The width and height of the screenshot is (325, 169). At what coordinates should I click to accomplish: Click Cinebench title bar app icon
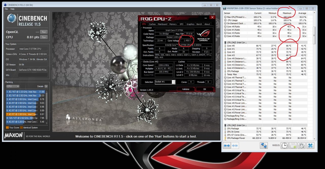pos(6,5)
